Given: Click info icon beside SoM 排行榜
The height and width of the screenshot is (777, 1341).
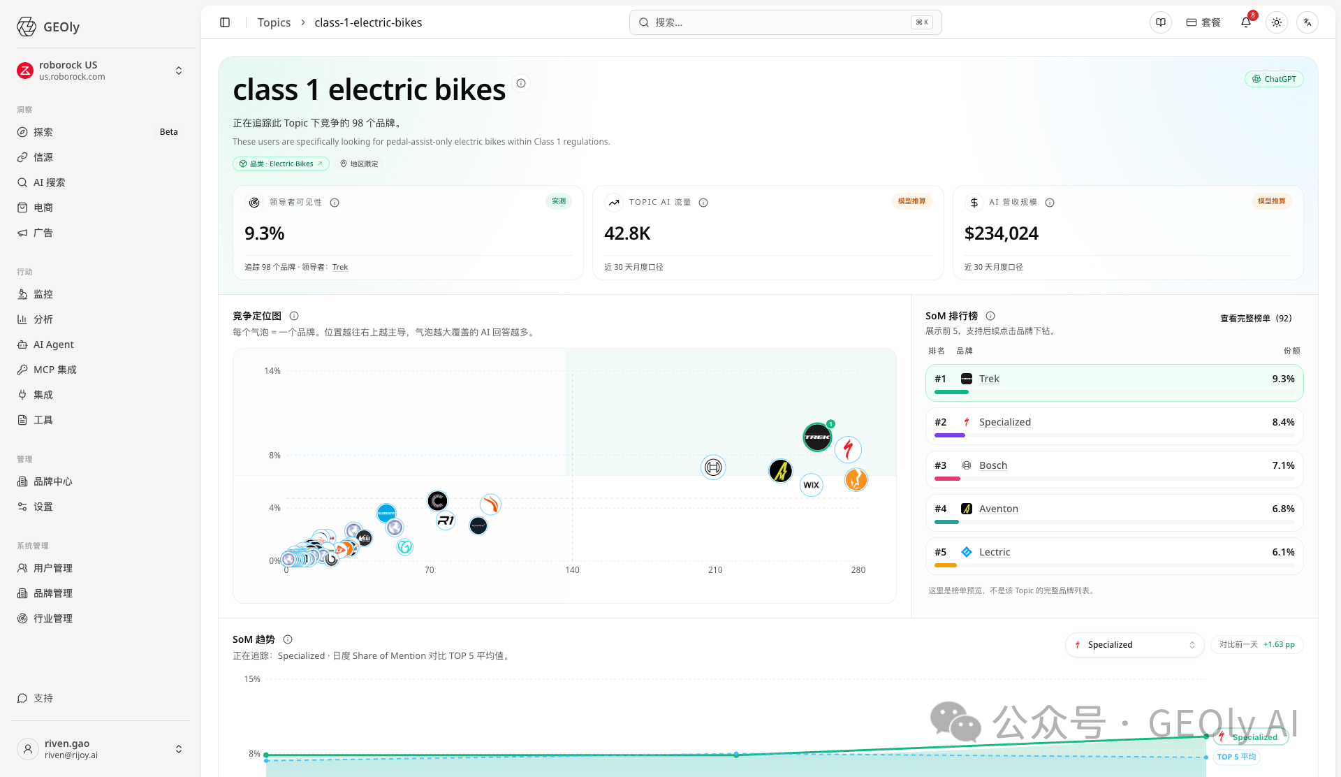Looking at the screenshot, I should point(990,316).
